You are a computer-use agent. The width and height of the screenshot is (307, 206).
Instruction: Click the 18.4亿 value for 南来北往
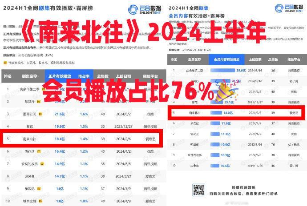click(60, 139)
